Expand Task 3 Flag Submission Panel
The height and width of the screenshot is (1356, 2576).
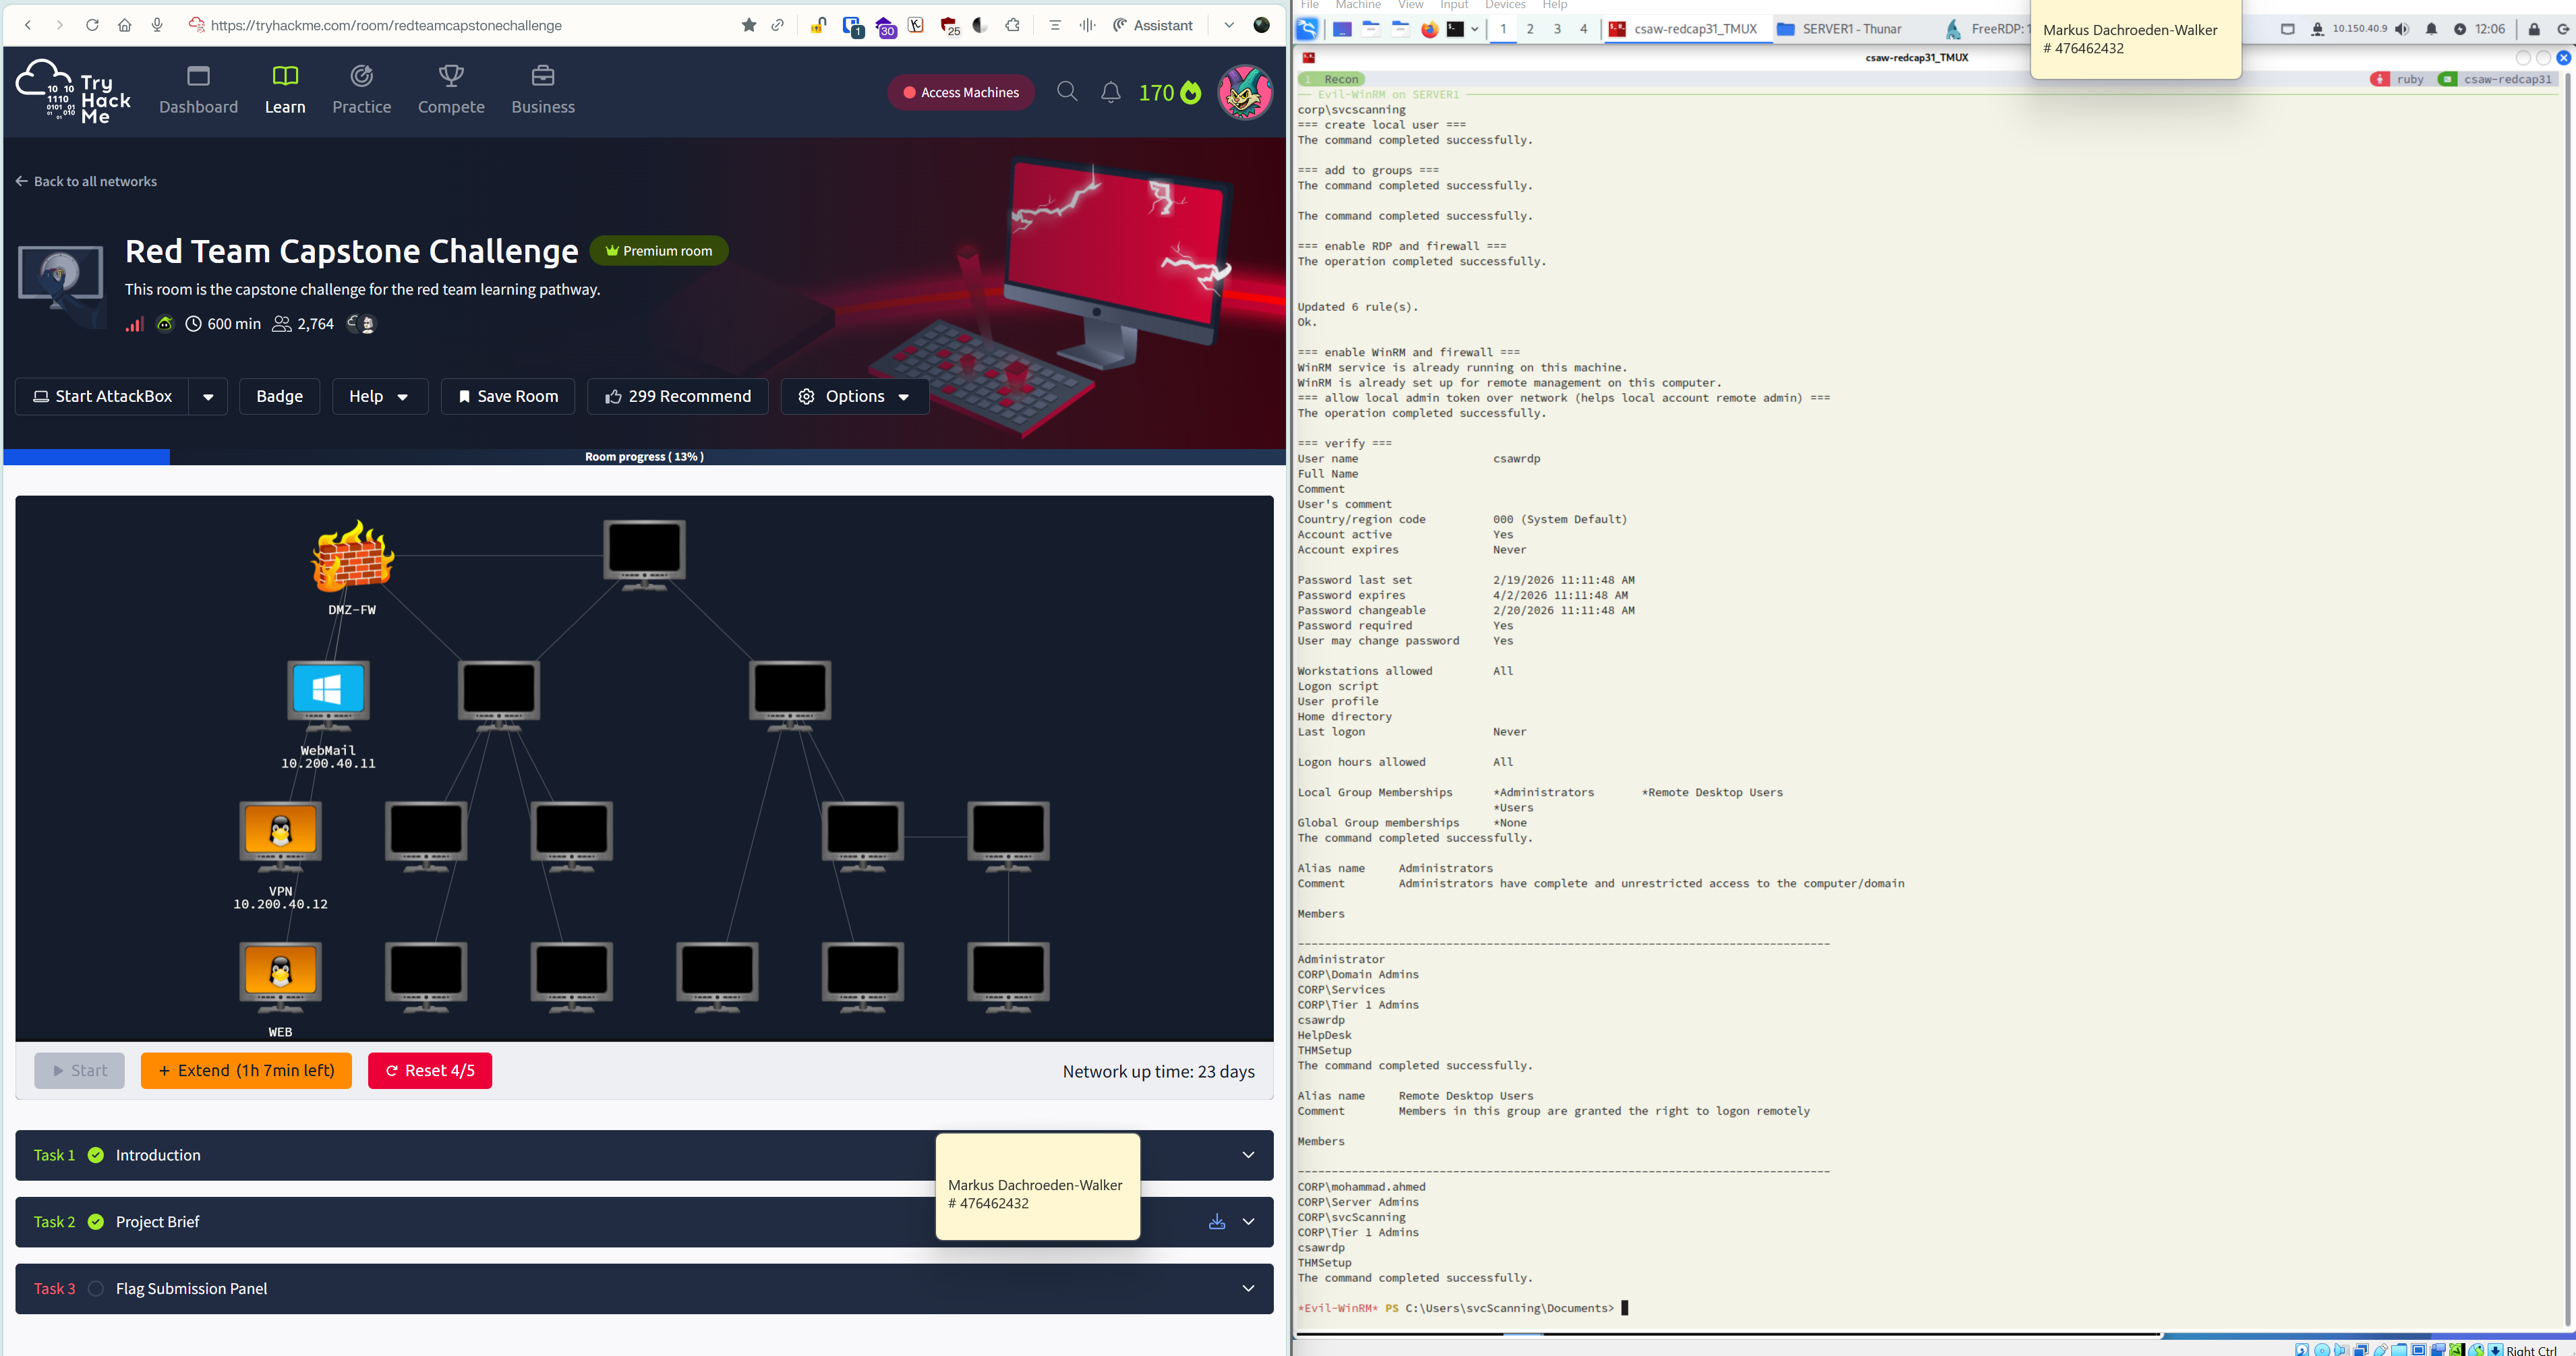1247,1288
